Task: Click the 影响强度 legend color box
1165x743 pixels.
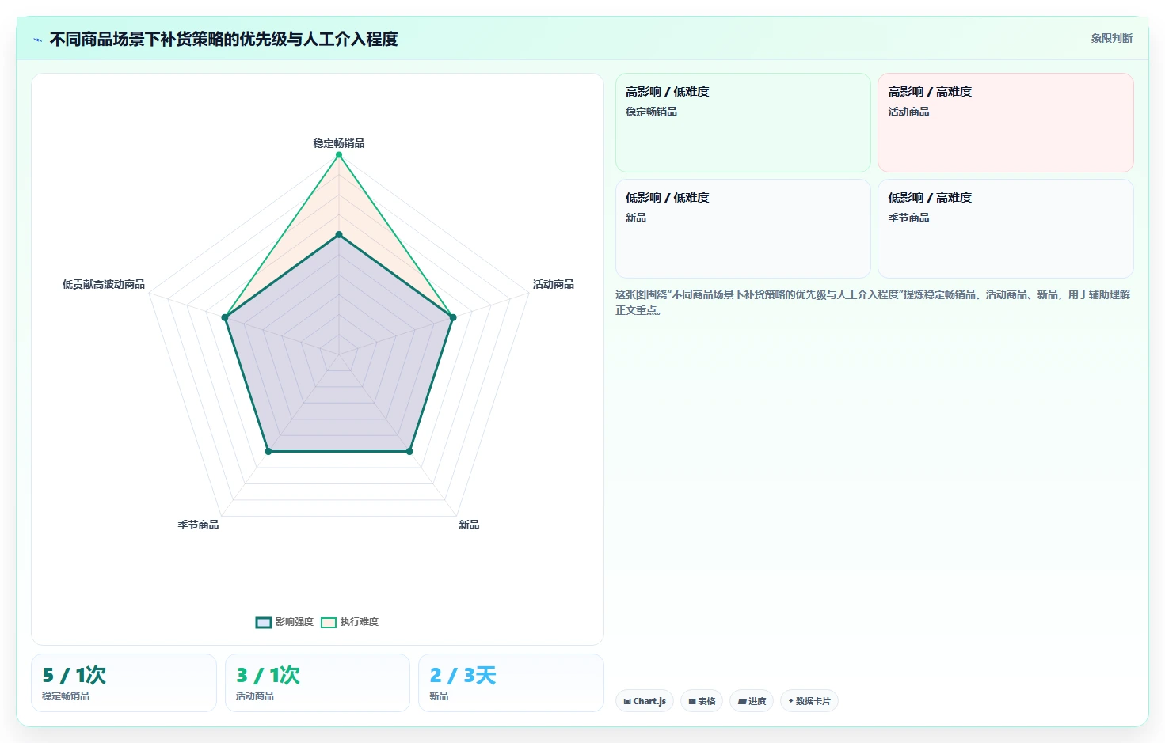Action: pos(264,623)
